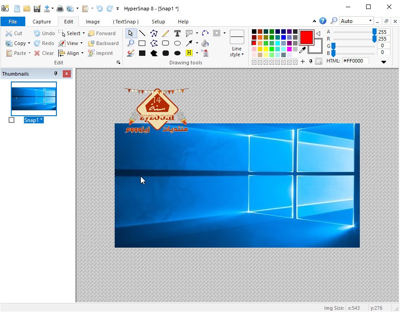The image size is (400, 312).
Task: Collapse the ribbon with the up caret
Action: (314, 21)
